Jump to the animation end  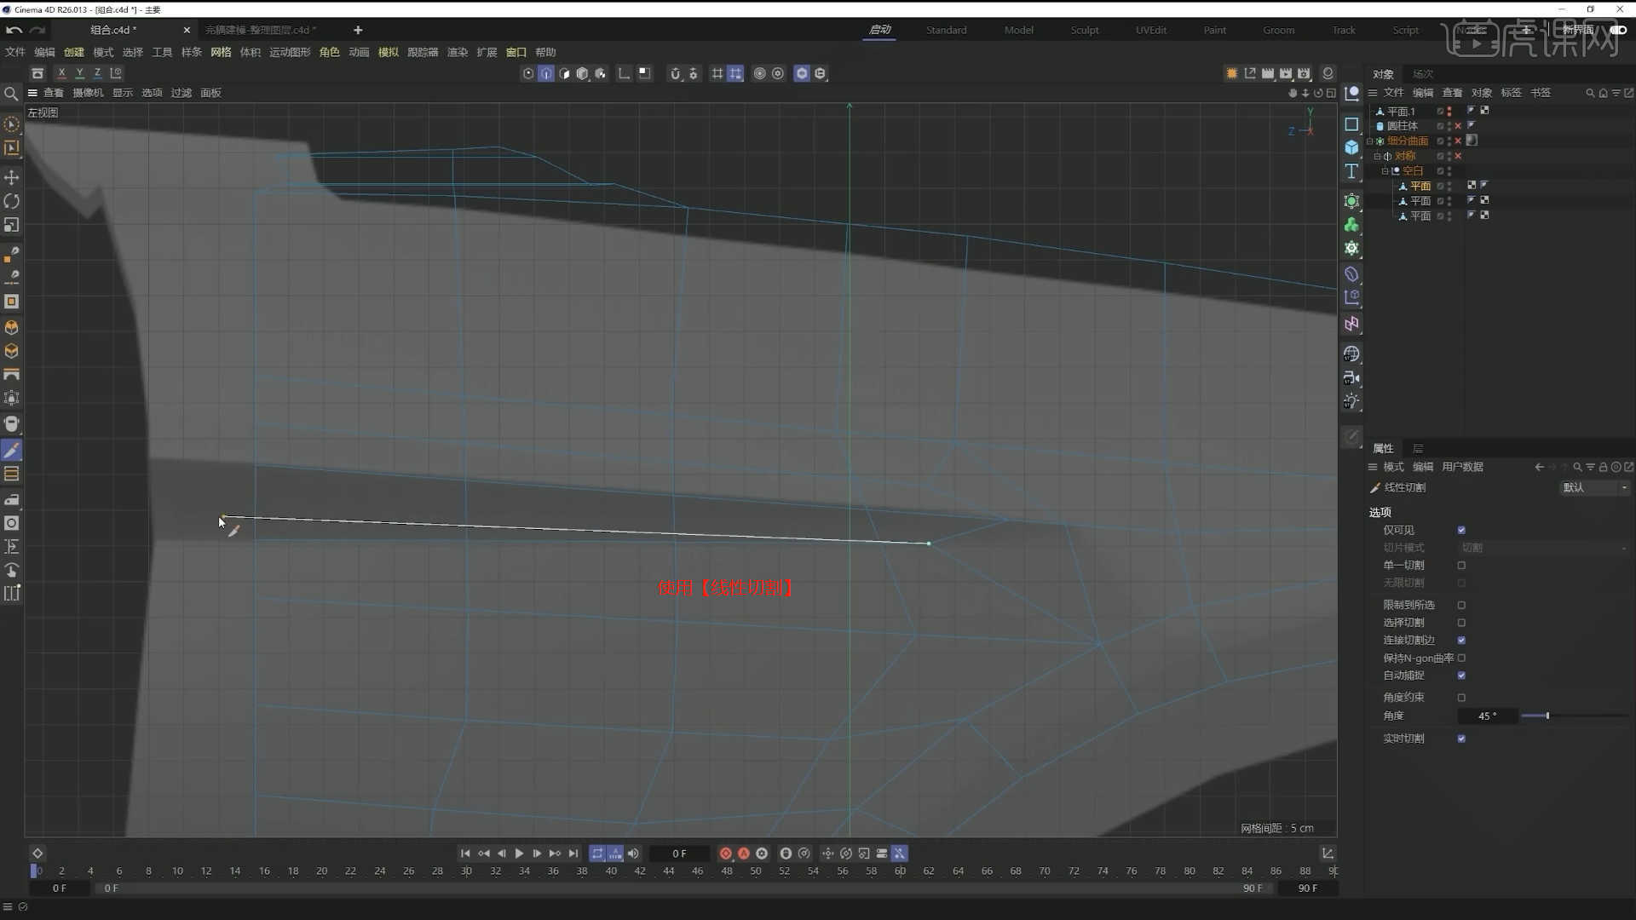coord(573,854)
